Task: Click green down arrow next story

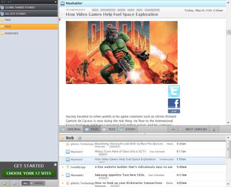Action: click(x=214, y=129)
